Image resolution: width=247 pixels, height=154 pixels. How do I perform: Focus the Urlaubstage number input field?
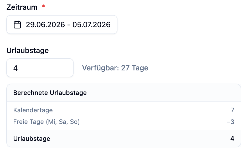pyautogui.click(x=40, y=68)
